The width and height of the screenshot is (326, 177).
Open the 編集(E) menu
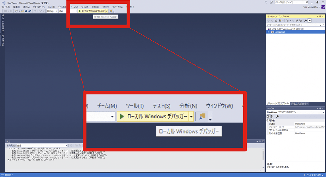[x=16, y=7]
